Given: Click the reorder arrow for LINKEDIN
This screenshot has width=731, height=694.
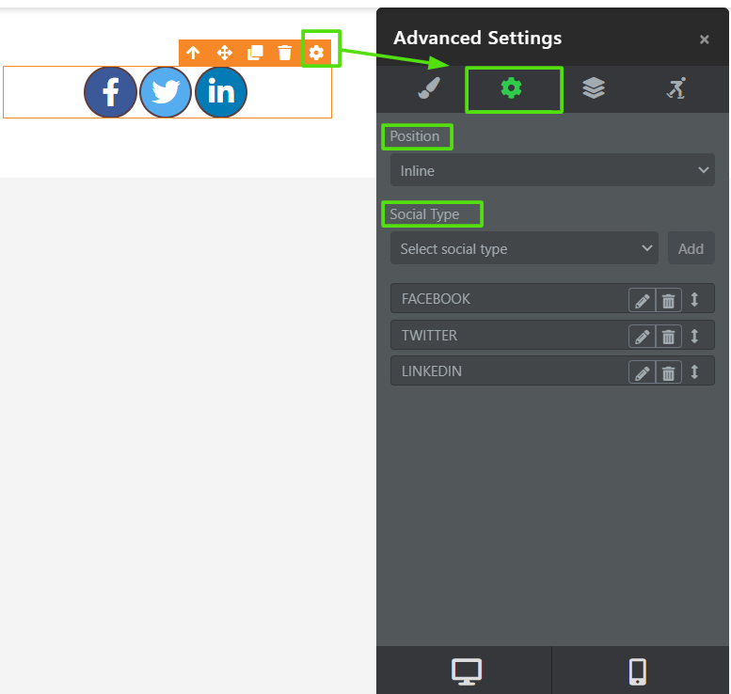Looking at the screenshot, I should tap(694, 371).
